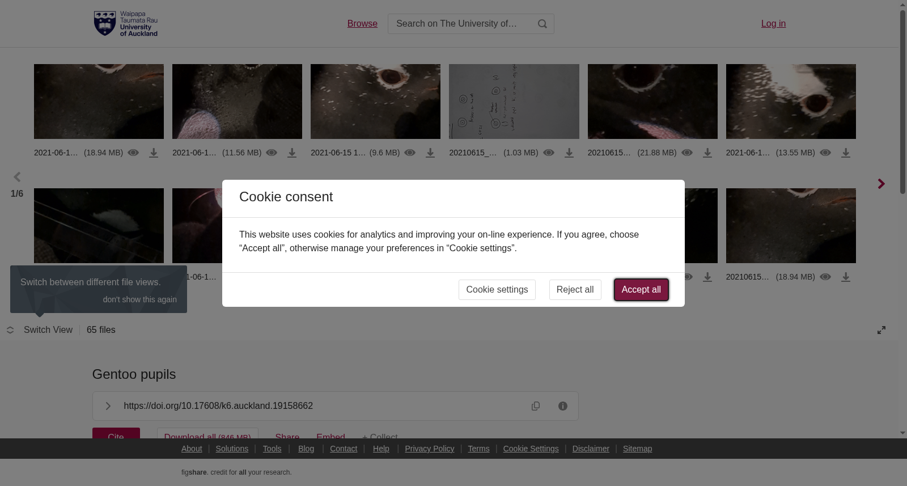
Task: Click the "Gentoo pupils" title
Action: pos(134,374)
